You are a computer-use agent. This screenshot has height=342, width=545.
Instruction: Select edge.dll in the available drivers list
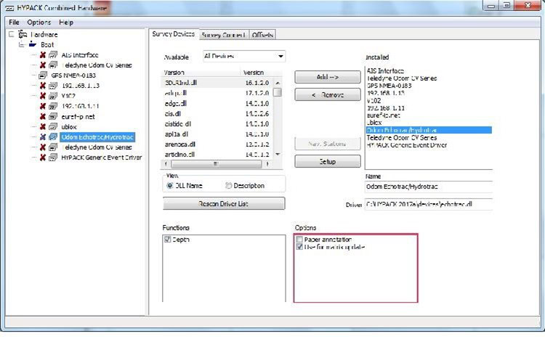[x=176, y=103]
